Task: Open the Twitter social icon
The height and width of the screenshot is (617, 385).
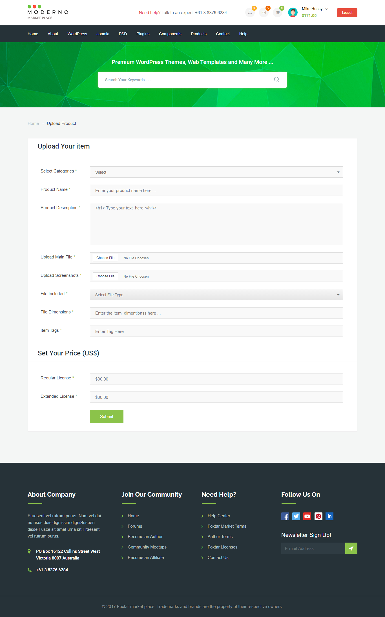Action: tap(296, 516)
